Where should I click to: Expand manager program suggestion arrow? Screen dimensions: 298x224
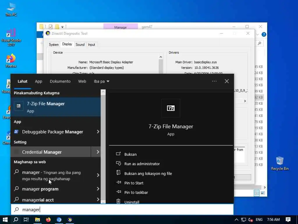(98, 189)
